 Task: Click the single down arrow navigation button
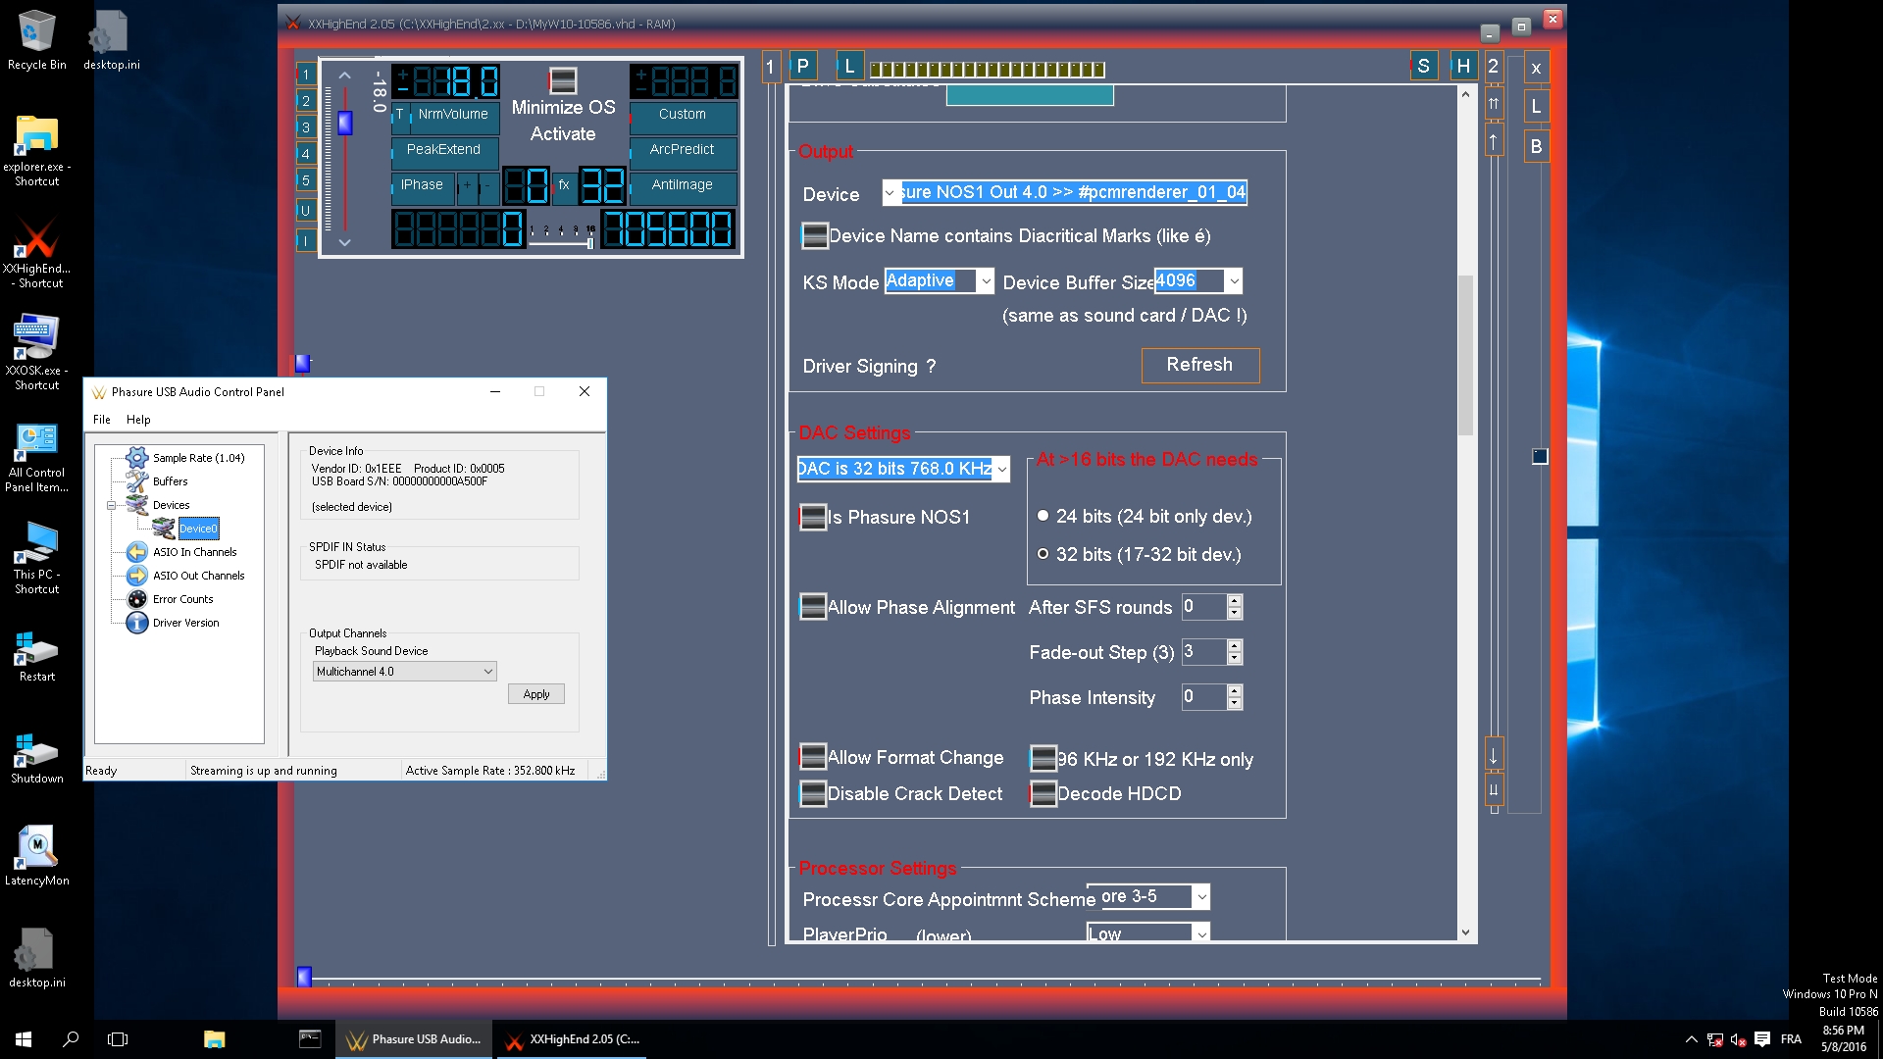[1494, 755]
